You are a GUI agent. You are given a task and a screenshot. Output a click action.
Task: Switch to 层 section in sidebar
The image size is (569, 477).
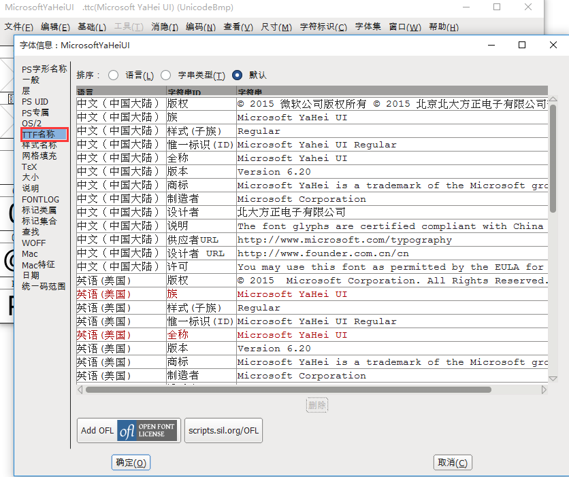pyautogui.click(x=26, y=90)
